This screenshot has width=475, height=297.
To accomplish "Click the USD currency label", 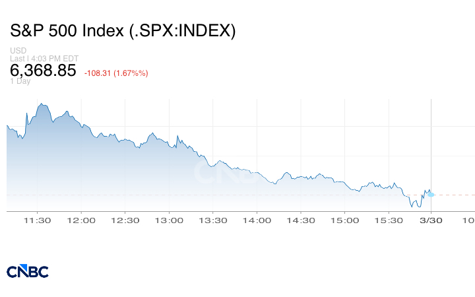I will (x=18, y=51).
